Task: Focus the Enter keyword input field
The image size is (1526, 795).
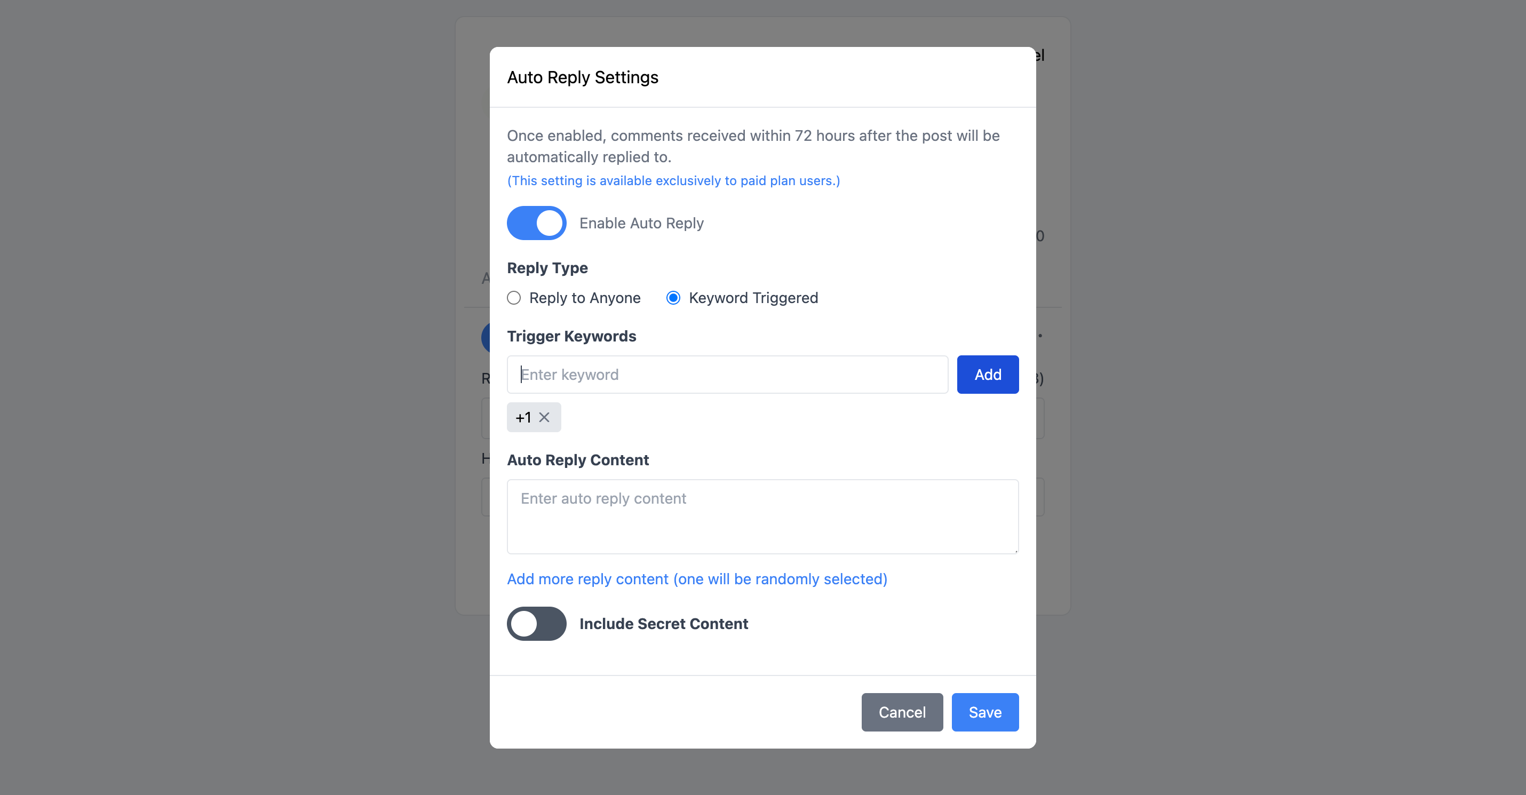Action: [x=727, y=375]
